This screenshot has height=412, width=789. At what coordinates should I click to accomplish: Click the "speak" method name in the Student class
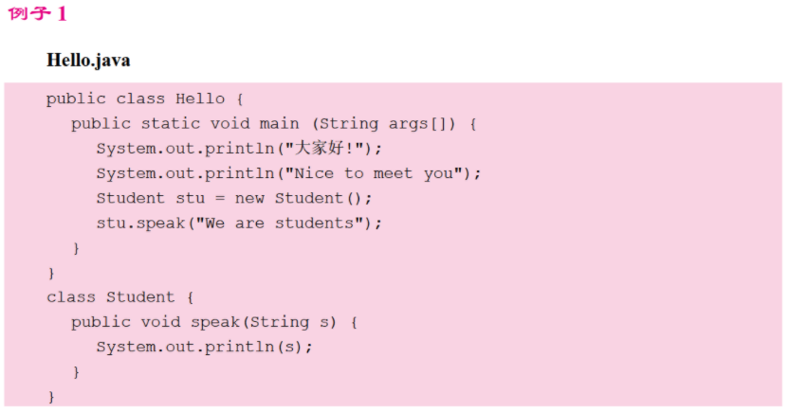pyautogui.click(x=215, y=322)
